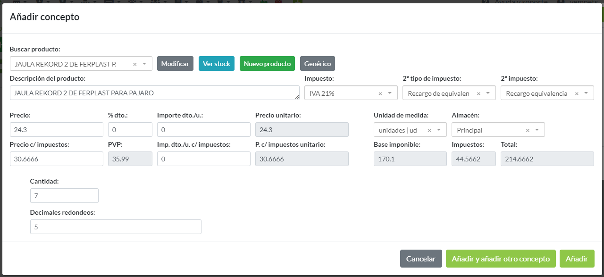Click into the Precio field
604x277 pixels.
(56, 130)
